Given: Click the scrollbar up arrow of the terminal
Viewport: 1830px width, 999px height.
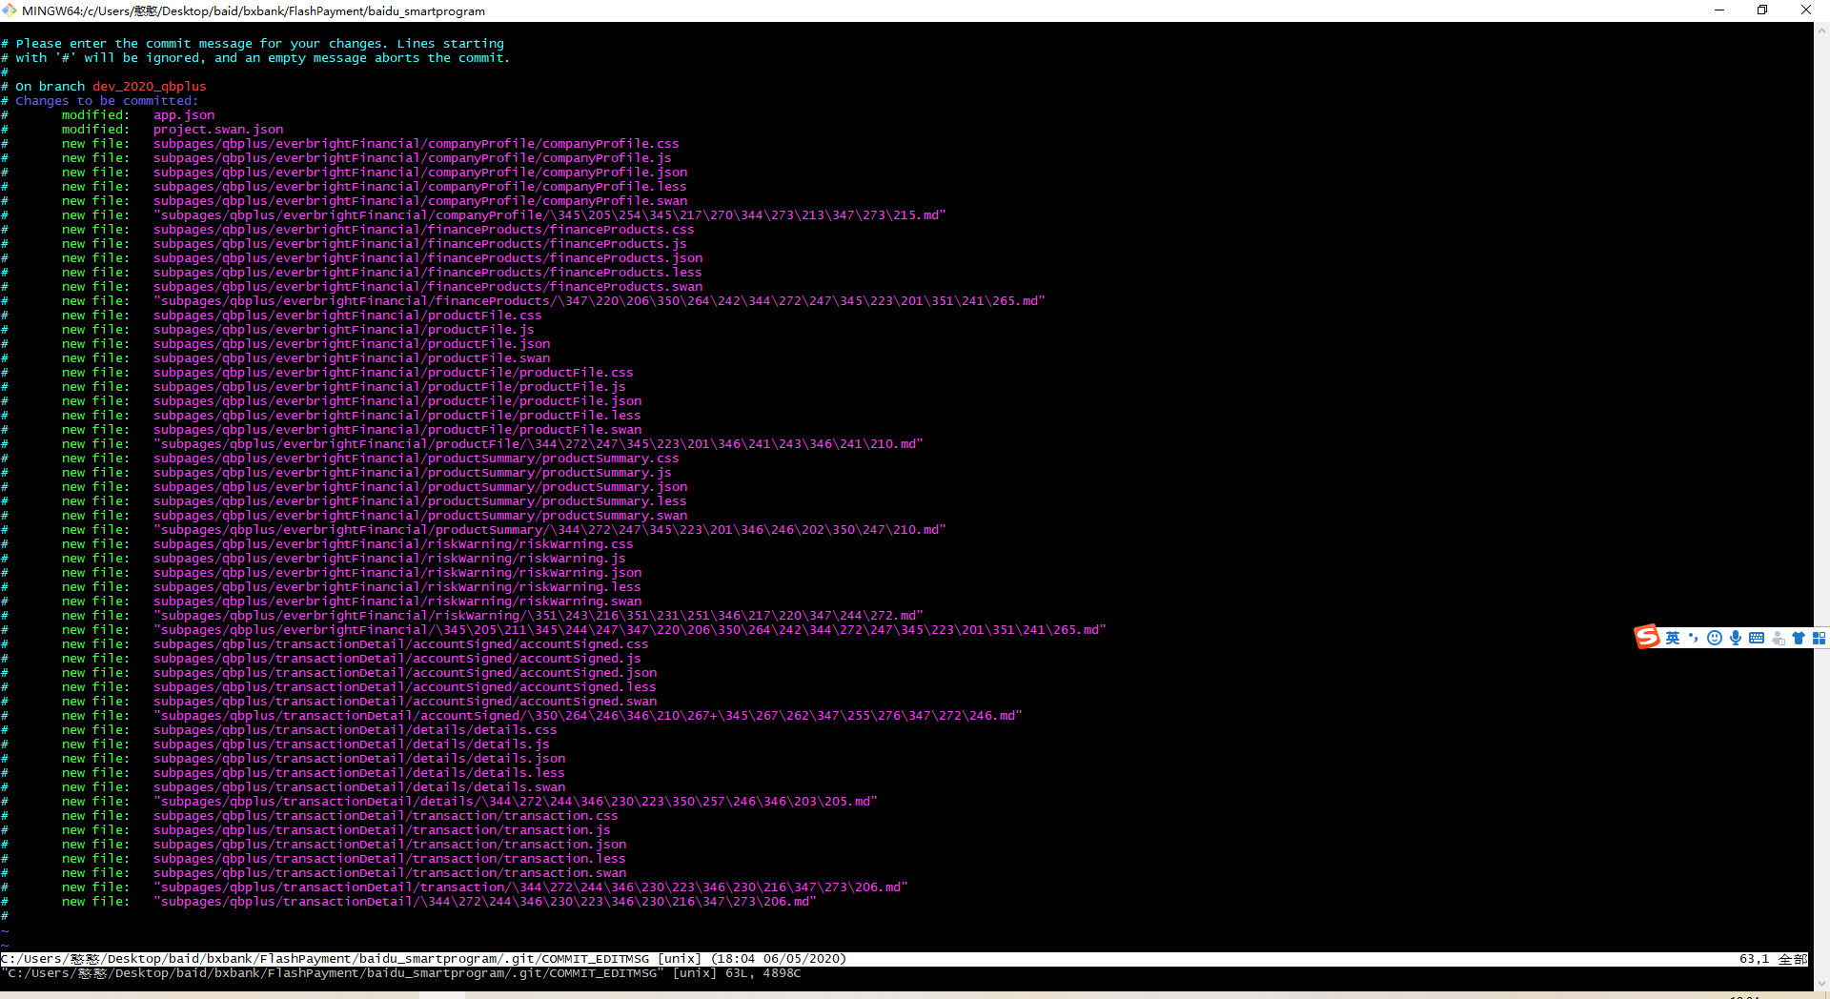Looking at the screenshot, I should pyautogui.click(x=1821, y=30).
